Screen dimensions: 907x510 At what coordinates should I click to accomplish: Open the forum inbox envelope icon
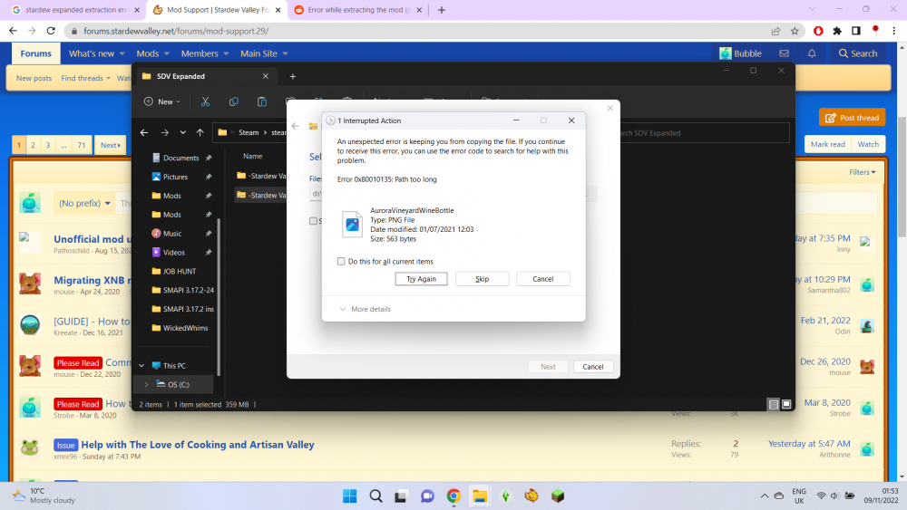(x=784, y=53)
